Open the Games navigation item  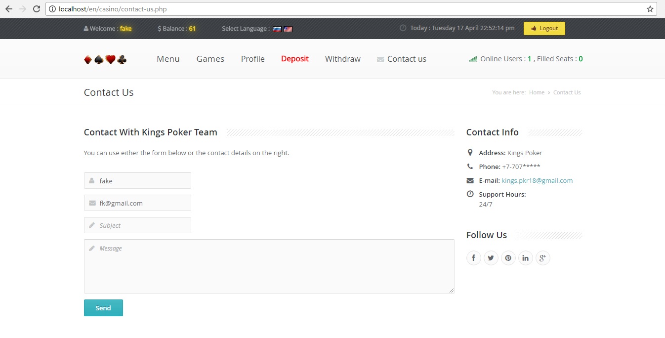click(x=210, y=59)
